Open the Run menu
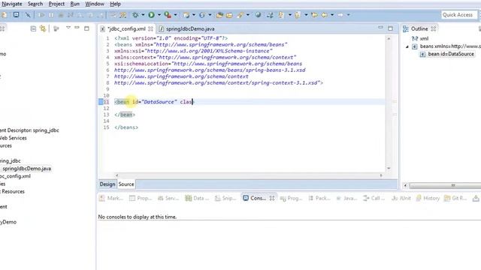481x270 pixels. (75, 4)
